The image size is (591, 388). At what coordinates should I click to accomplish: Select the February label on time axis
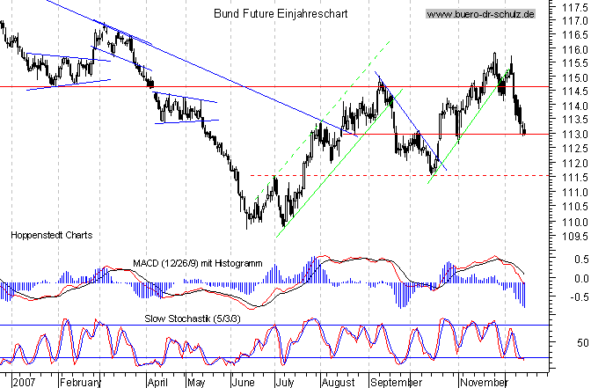[x=80, y=383]
